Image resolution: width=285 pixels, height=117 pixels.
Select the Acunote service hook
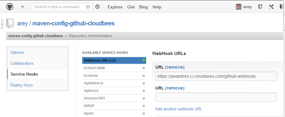(x=114, y=76)
